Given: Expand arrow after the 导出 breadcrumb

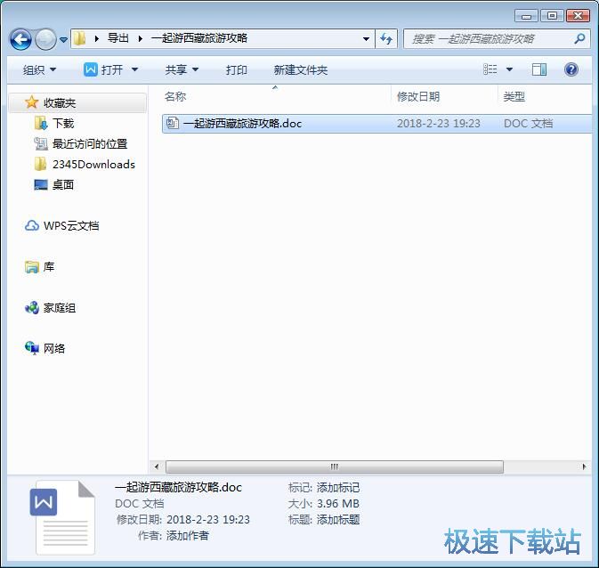Looking at the screenshot, I should (141, 38).
